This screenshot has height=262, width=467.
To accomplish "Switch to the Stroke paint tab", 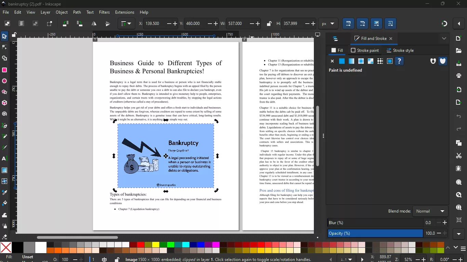I will pos(365,50).
